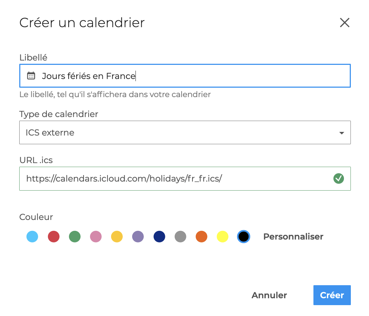This screenshot has height=316, width=369.
Task: Close the Créer un calendrier dialog
Action: [344, 23]
